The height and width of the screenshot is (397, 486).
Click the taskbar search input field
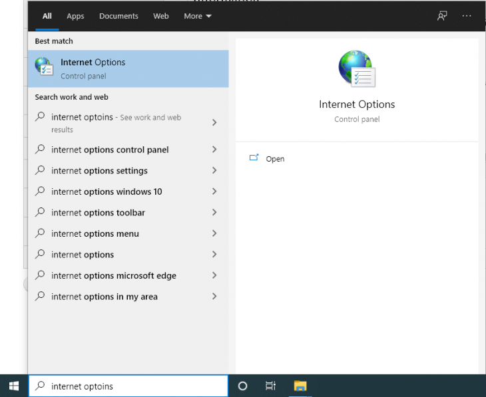(x=128, y=386)
